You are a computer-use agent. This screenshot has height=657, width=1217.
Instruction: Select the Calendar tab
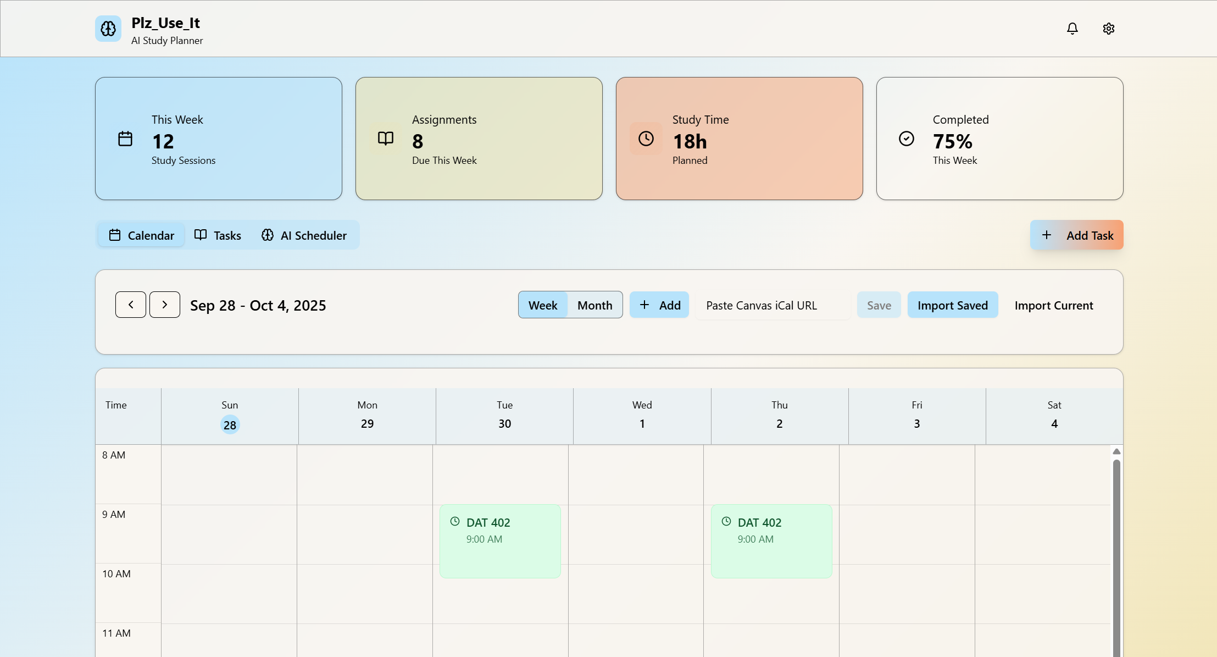coord(142,235)
